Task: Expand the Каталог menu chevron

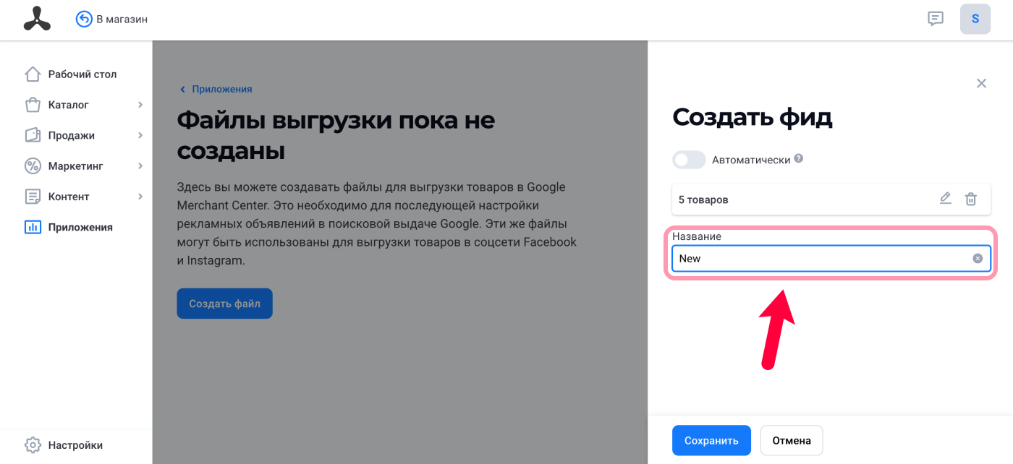Action: (140, 105)
